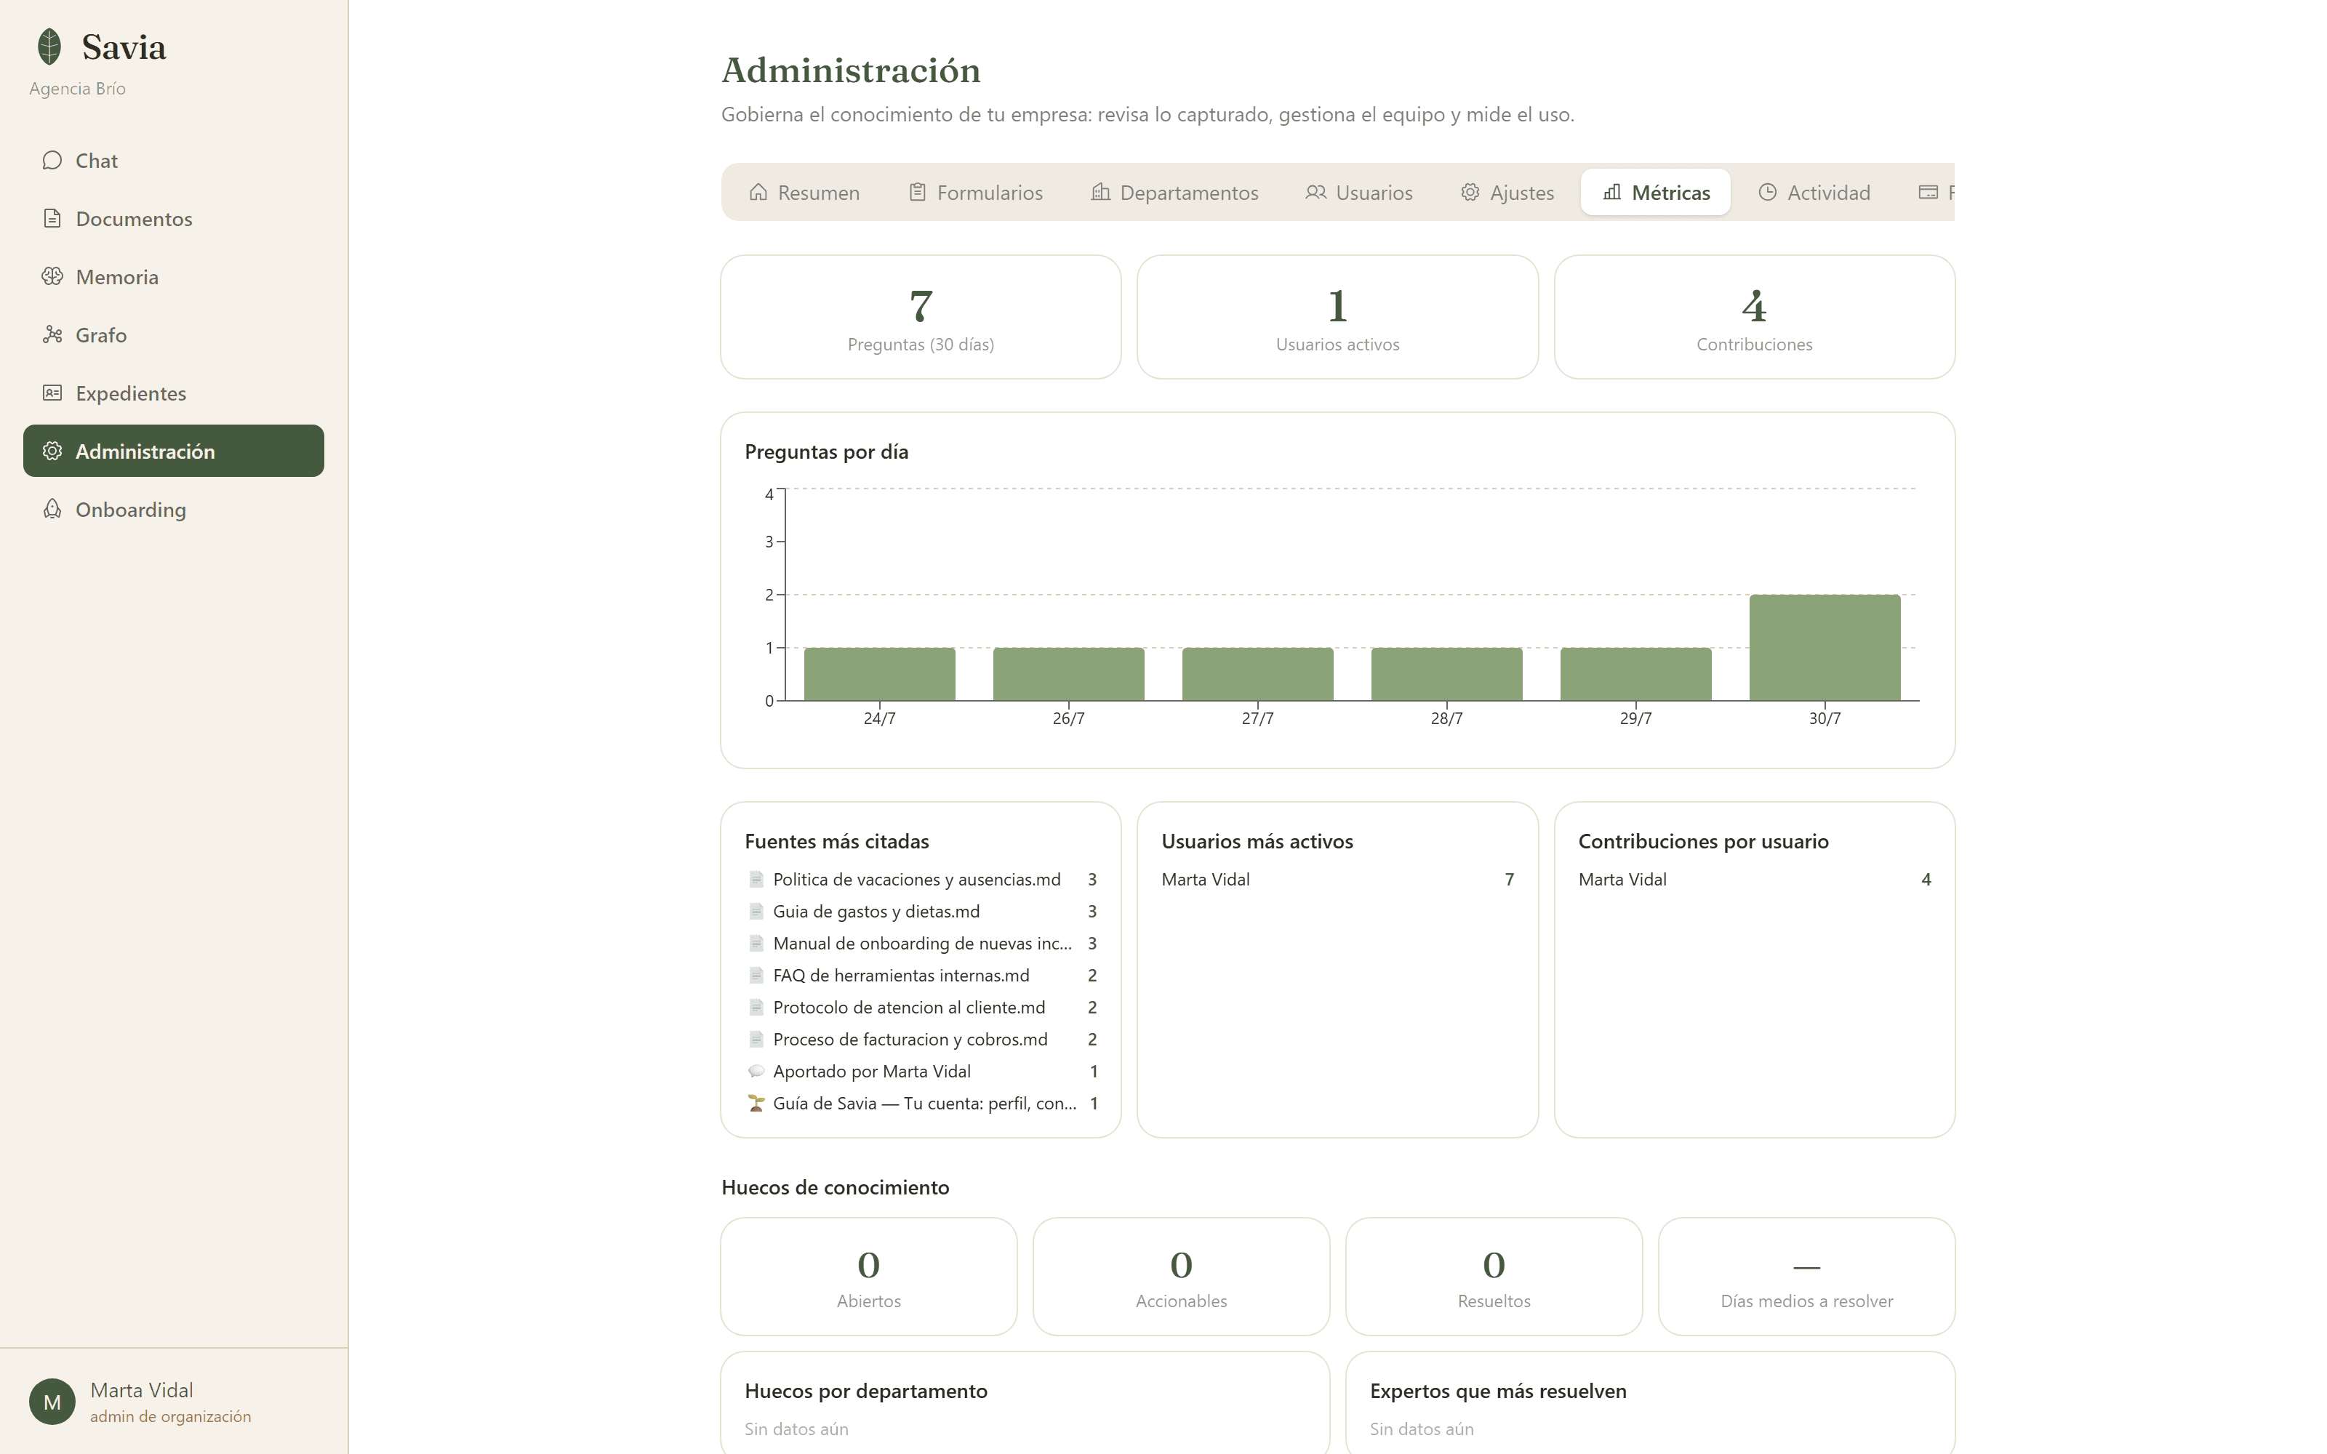2327x1454 pixels.
Task: Switch to the Departamentos tab
Action: [1174, 193]
